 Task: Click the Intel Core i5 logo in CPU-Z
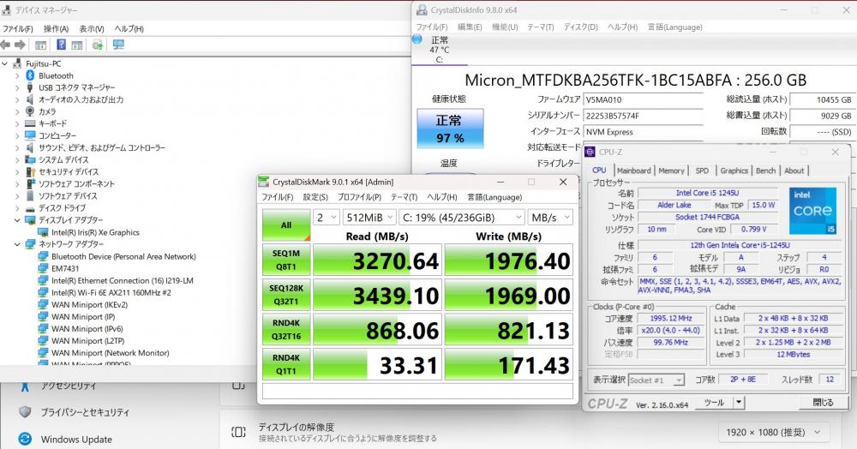(x=812, y=211)
